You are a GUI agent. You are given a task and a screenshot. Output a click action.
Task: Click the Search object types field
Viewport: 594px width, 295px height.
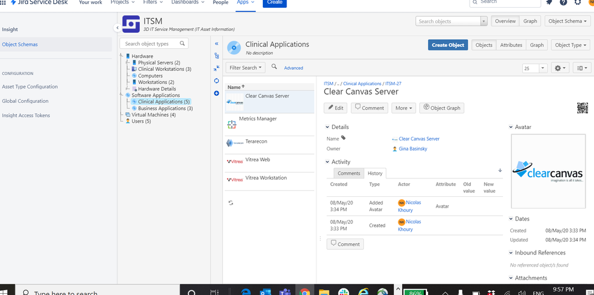(x=154, y=43)
